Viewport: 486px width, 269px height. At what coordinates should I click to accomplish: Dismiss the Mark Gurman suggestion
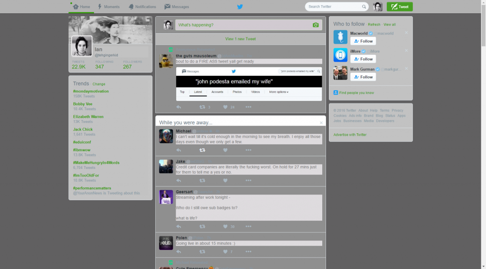click(x=406, y=69)
